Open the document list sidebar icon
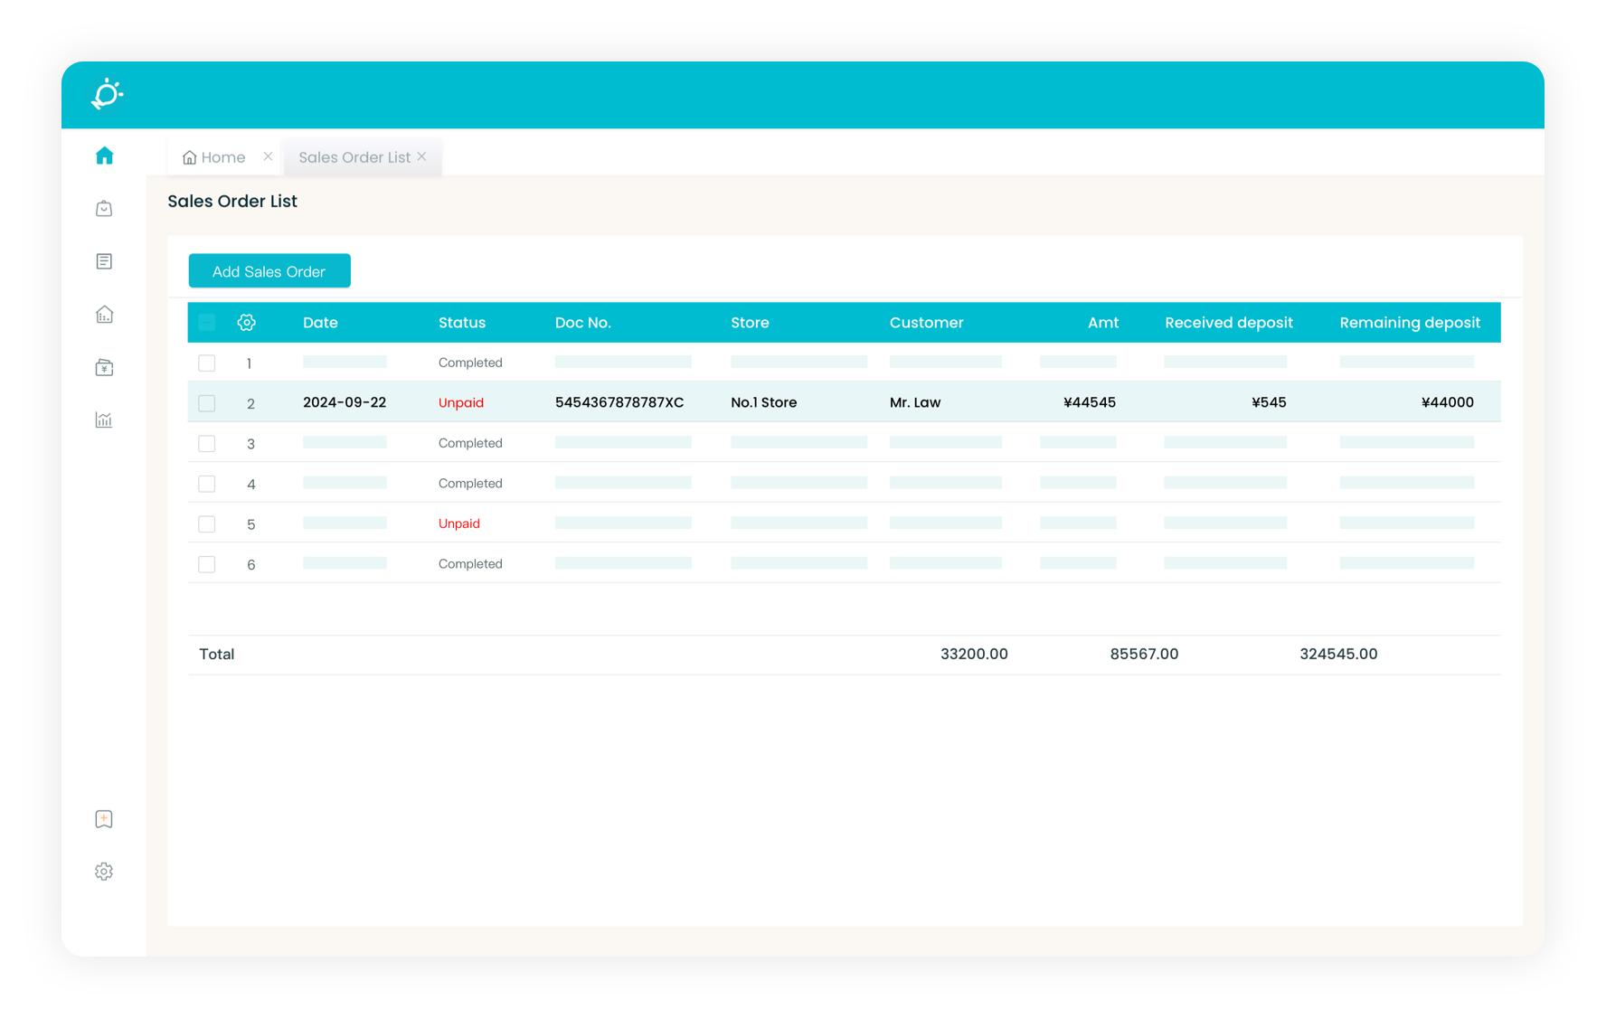The image size is (1606, 1018). [x=104, y=261]
